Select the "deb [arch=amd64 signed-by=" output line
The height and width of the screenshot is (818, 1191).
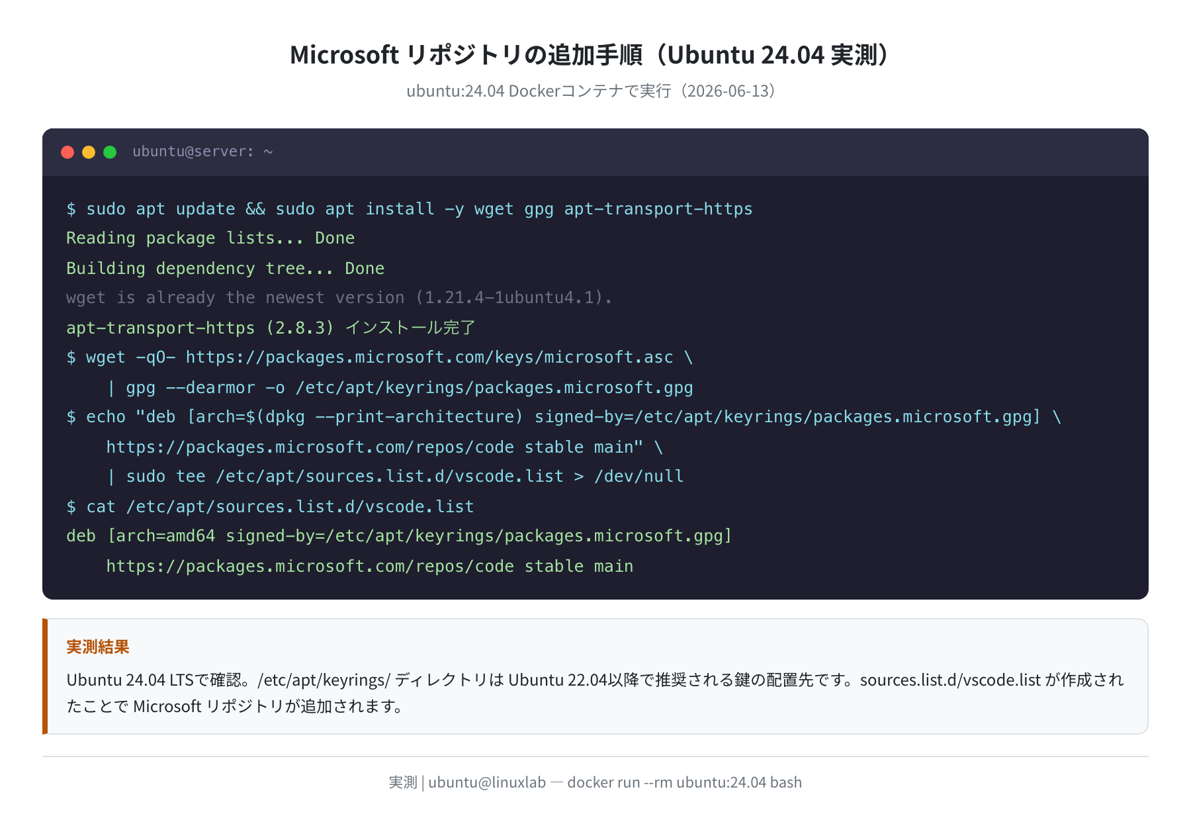(400, 536)
